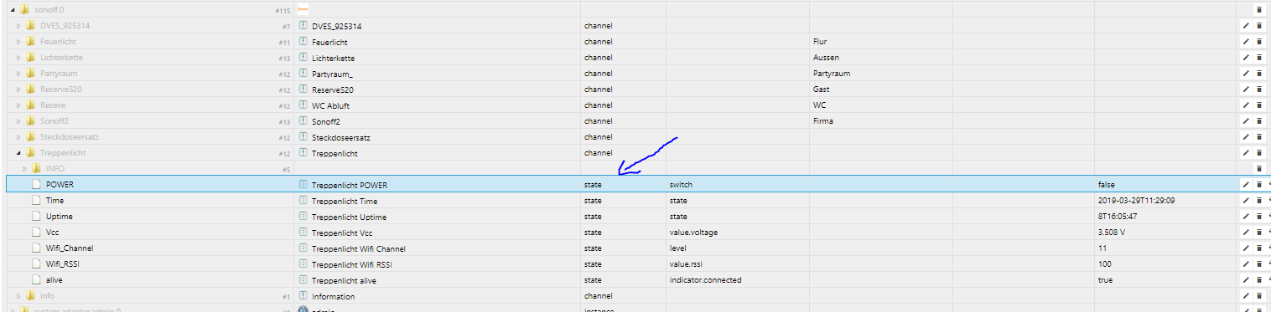Viewport: 1271px width, 312px height.
Task: Delete the Treppenlicht channel object
Action: (1258, 153)
